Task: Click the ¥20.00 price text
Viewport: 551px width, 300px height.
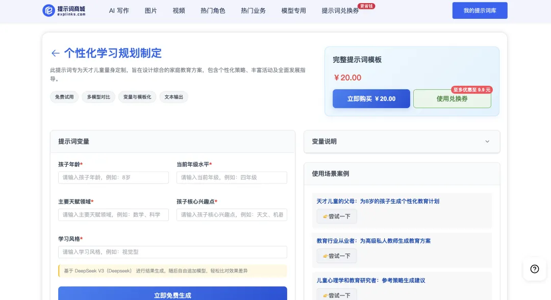Action: click(x=347, y=78)
